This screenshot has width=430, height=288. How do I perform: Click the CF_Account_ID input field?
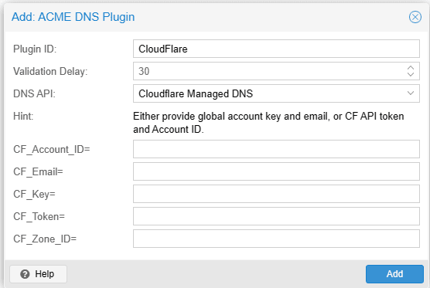(x=276, y=149)
